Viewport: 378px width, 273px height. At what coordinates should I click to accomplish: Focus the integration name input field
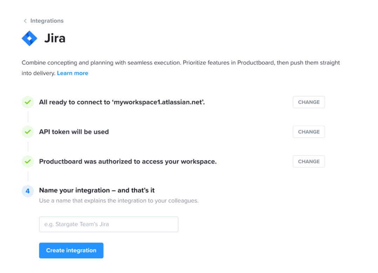(109, 224)
